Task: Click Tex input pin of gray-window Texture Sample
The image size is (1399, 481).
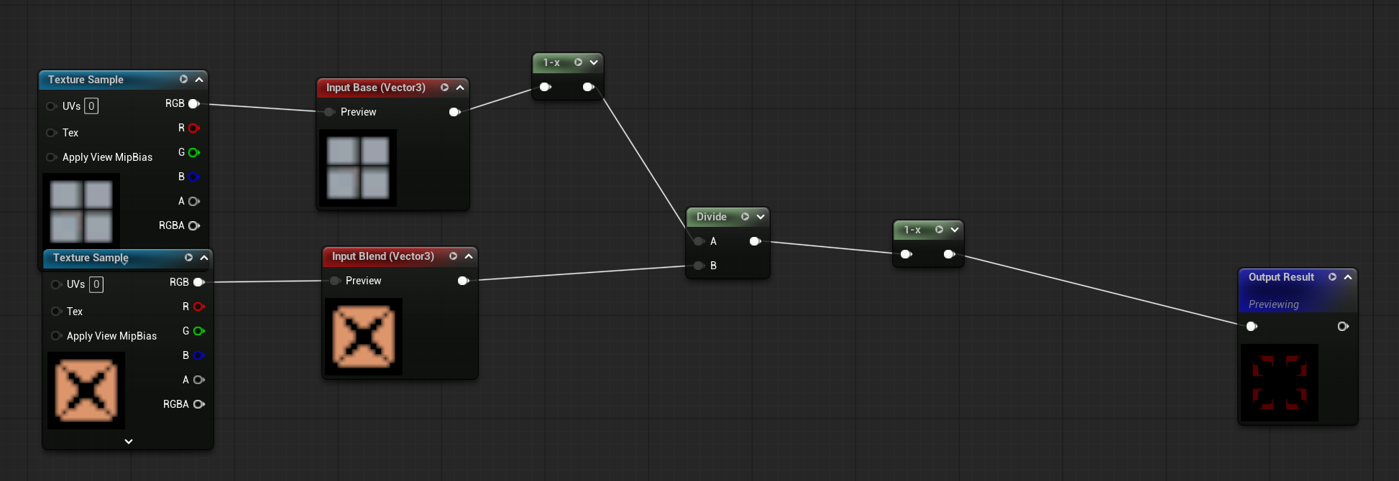Action: 51,133
